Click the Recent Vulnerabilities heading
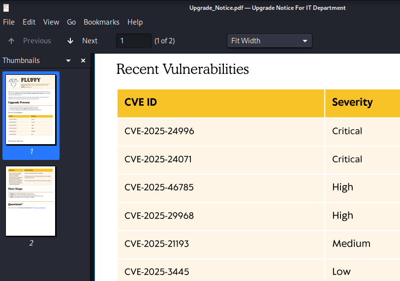The image size is (400, 281). point(183,69)
